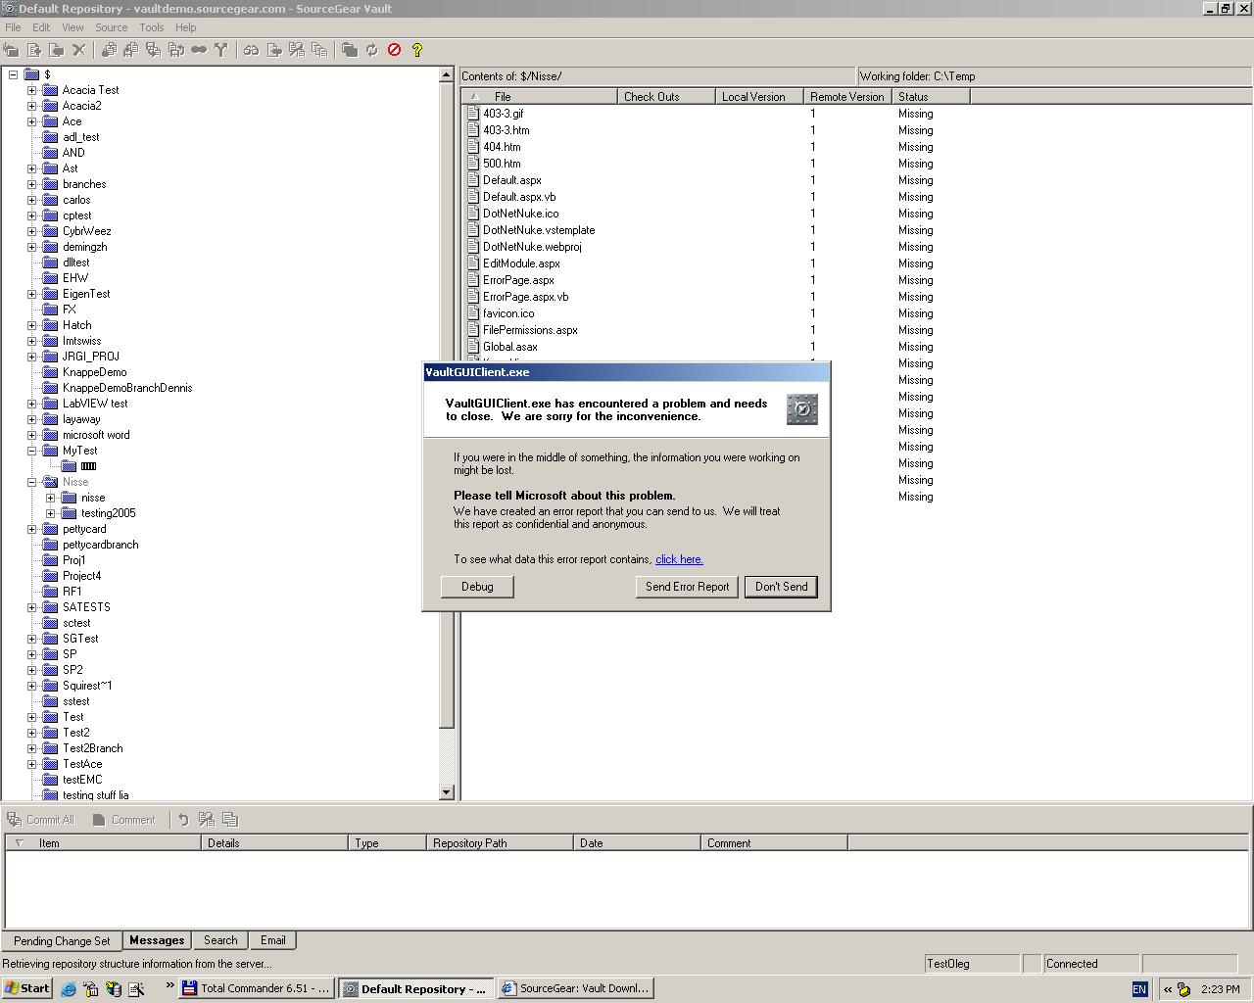Switch to Total Commander taskbar button

tap(257, 989)
